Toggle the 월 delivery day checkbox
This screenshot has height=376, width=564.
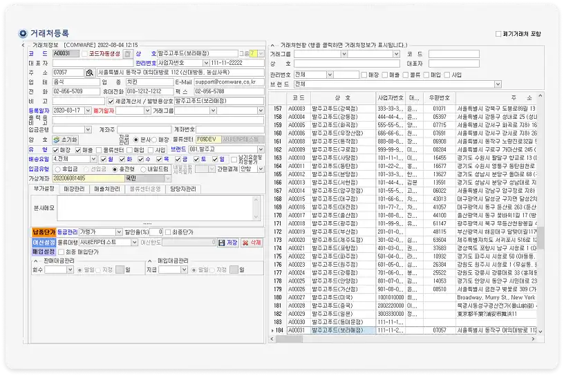104,159
